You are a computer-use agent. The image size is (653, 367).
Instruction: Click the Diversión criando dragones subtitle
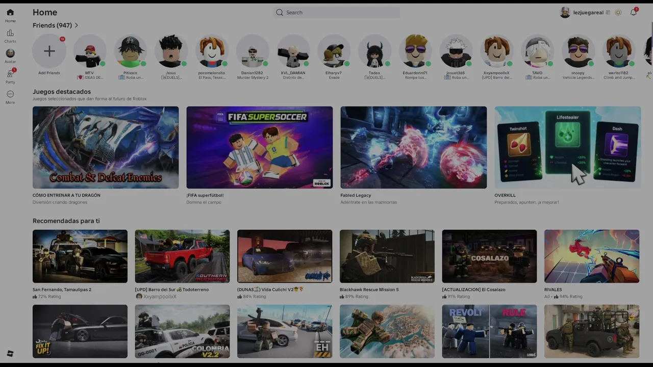coord(60,202)
